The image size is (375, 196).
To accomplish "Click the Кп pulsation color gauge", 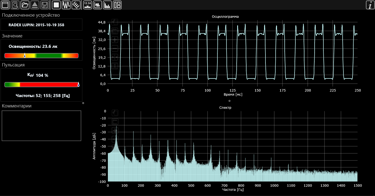I will (41, 85).
